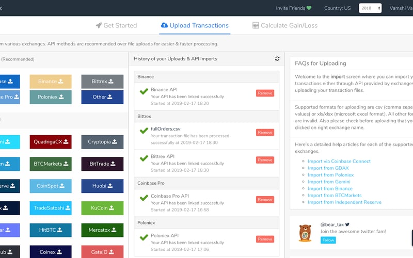
Task: Click the Binance API green checkmark
Action: pyautogui.click(x=144, y=91)
